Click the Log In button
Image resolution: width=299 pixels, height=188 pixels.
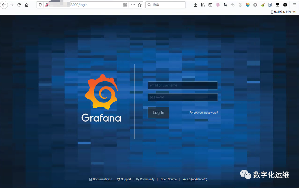click(158, 112)
